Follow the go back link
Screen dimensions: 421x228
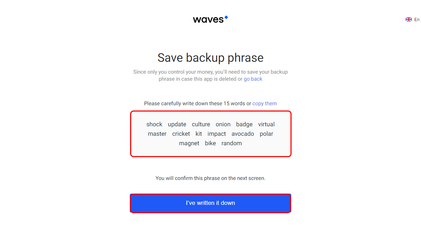[x=253, y=79]
